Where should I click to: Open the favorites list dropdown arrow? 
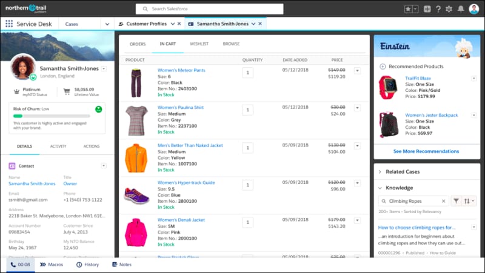415,9
